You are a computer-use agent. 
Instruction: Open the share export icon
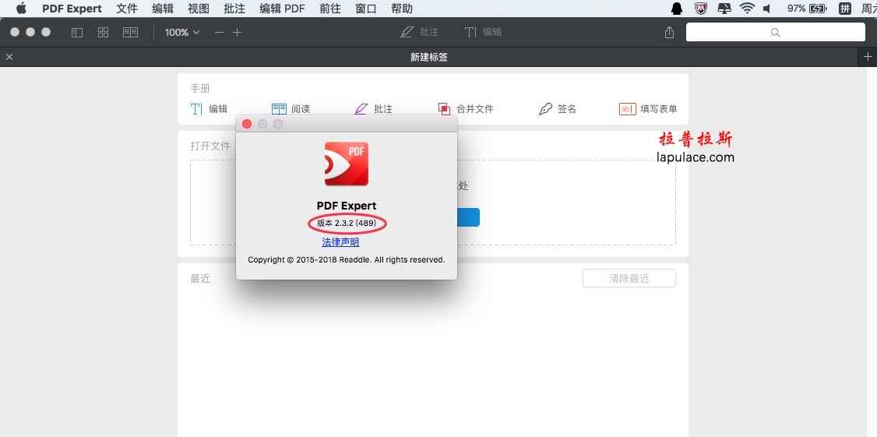pyautogui.click(x=670, y=33)
